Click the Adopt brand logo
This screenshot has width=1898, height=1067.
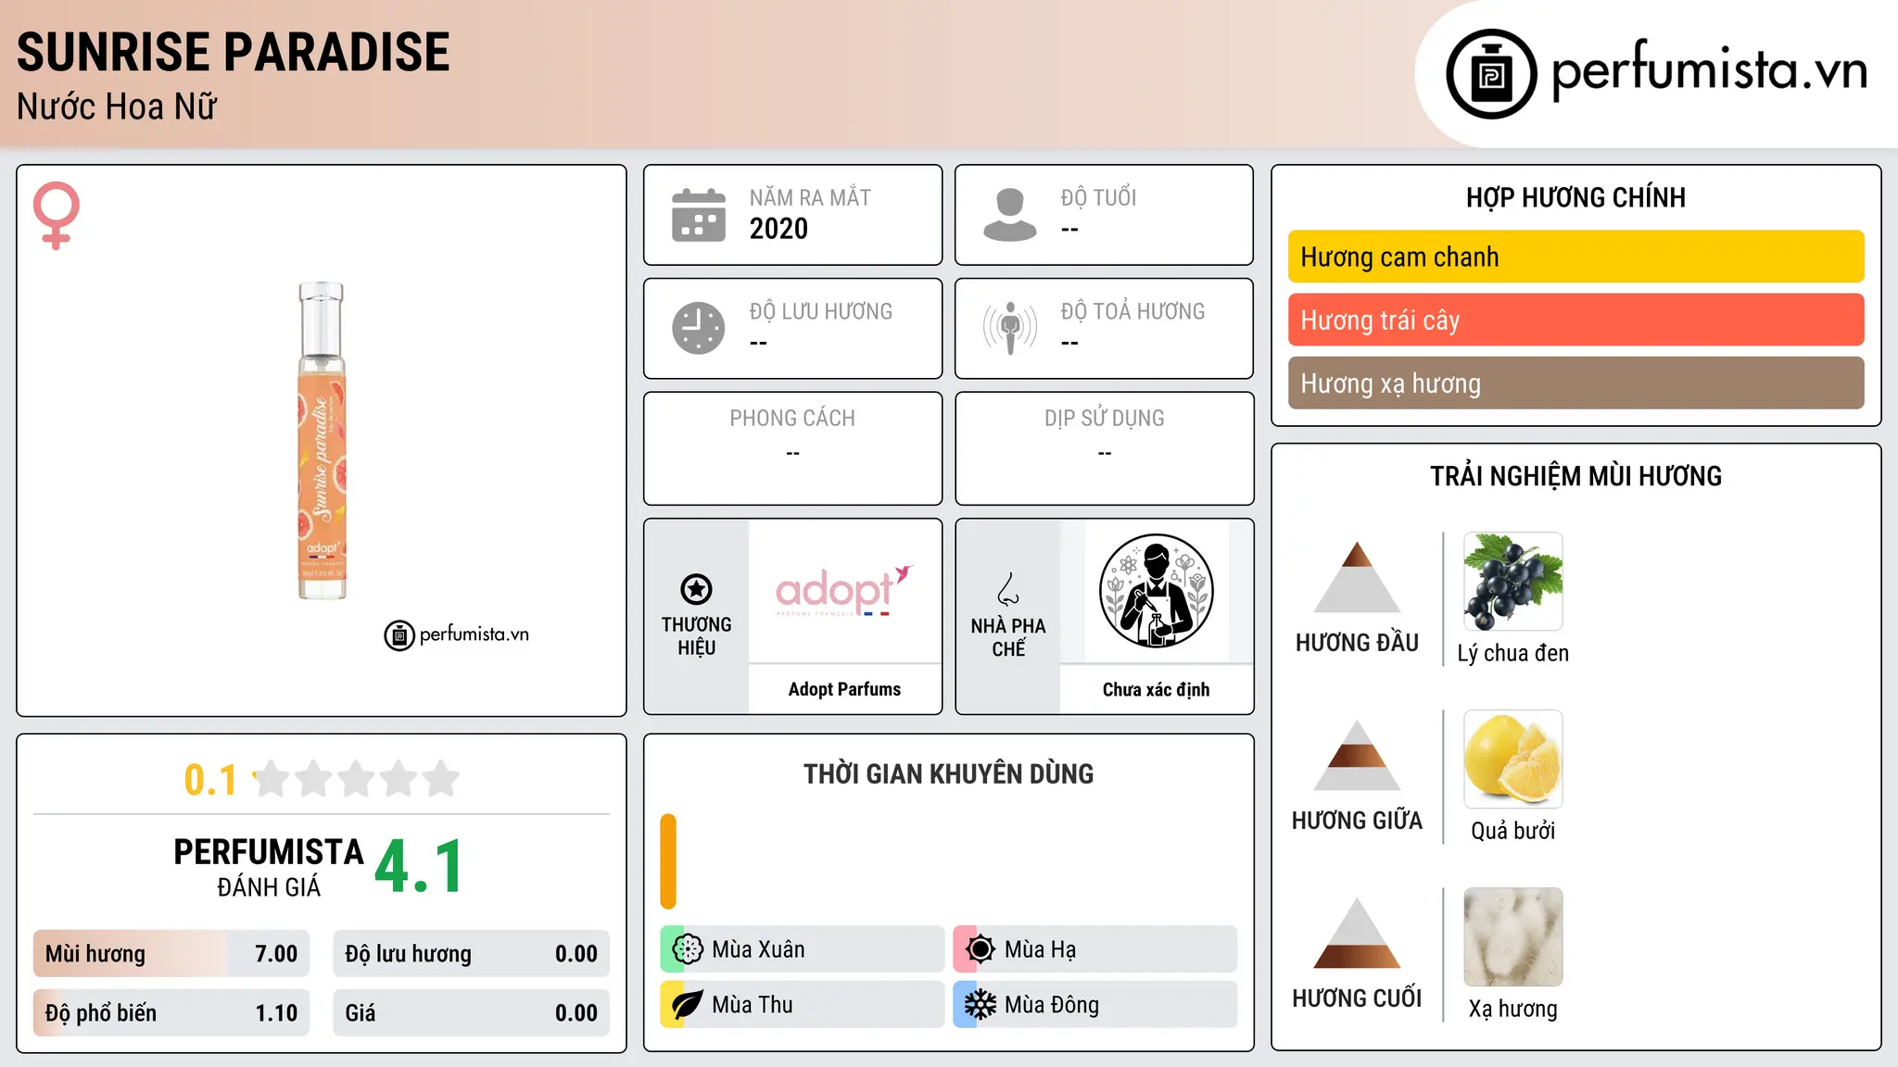(844, 590)
